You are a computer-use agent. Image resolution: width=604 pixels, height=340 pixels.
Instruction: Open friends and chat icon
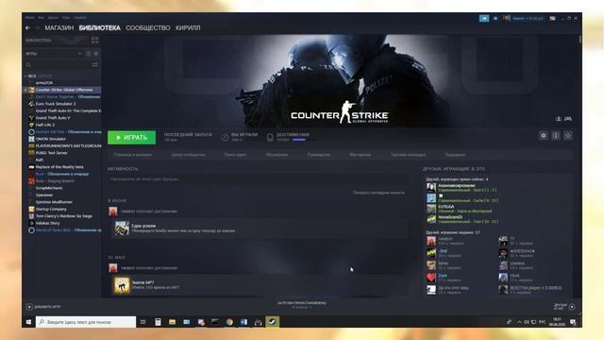pyautogui.click(x=572, y=307)
